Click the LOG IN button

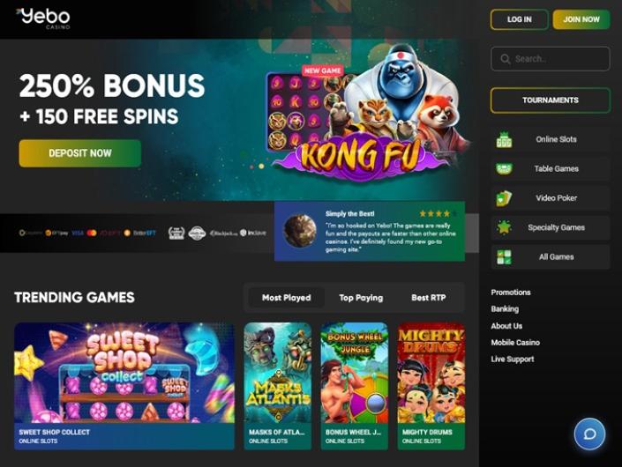tap(520, 19)
